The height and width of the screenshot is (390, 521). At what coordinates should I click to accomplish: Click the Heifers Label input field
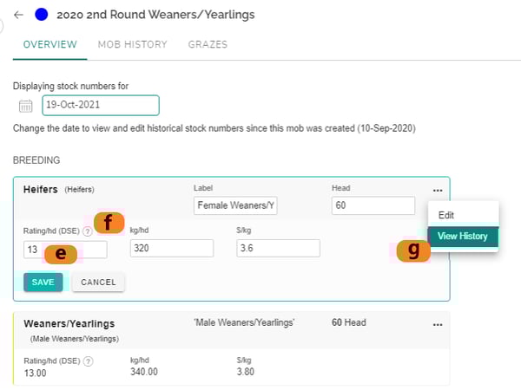coord(235,205)
